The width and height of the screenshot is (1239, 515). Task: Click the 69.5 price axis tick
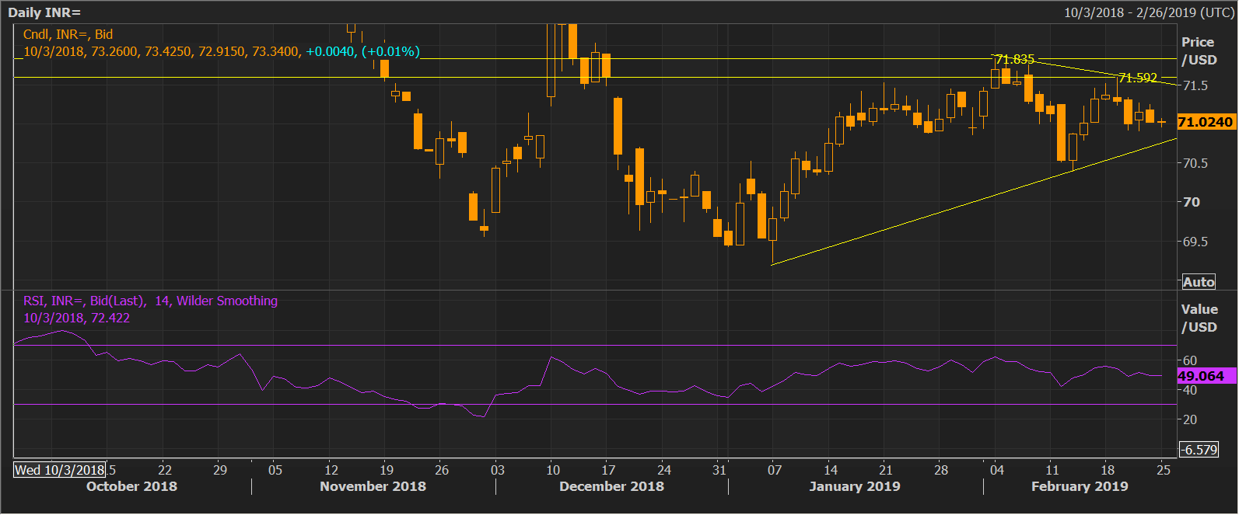pos(1195,242)
